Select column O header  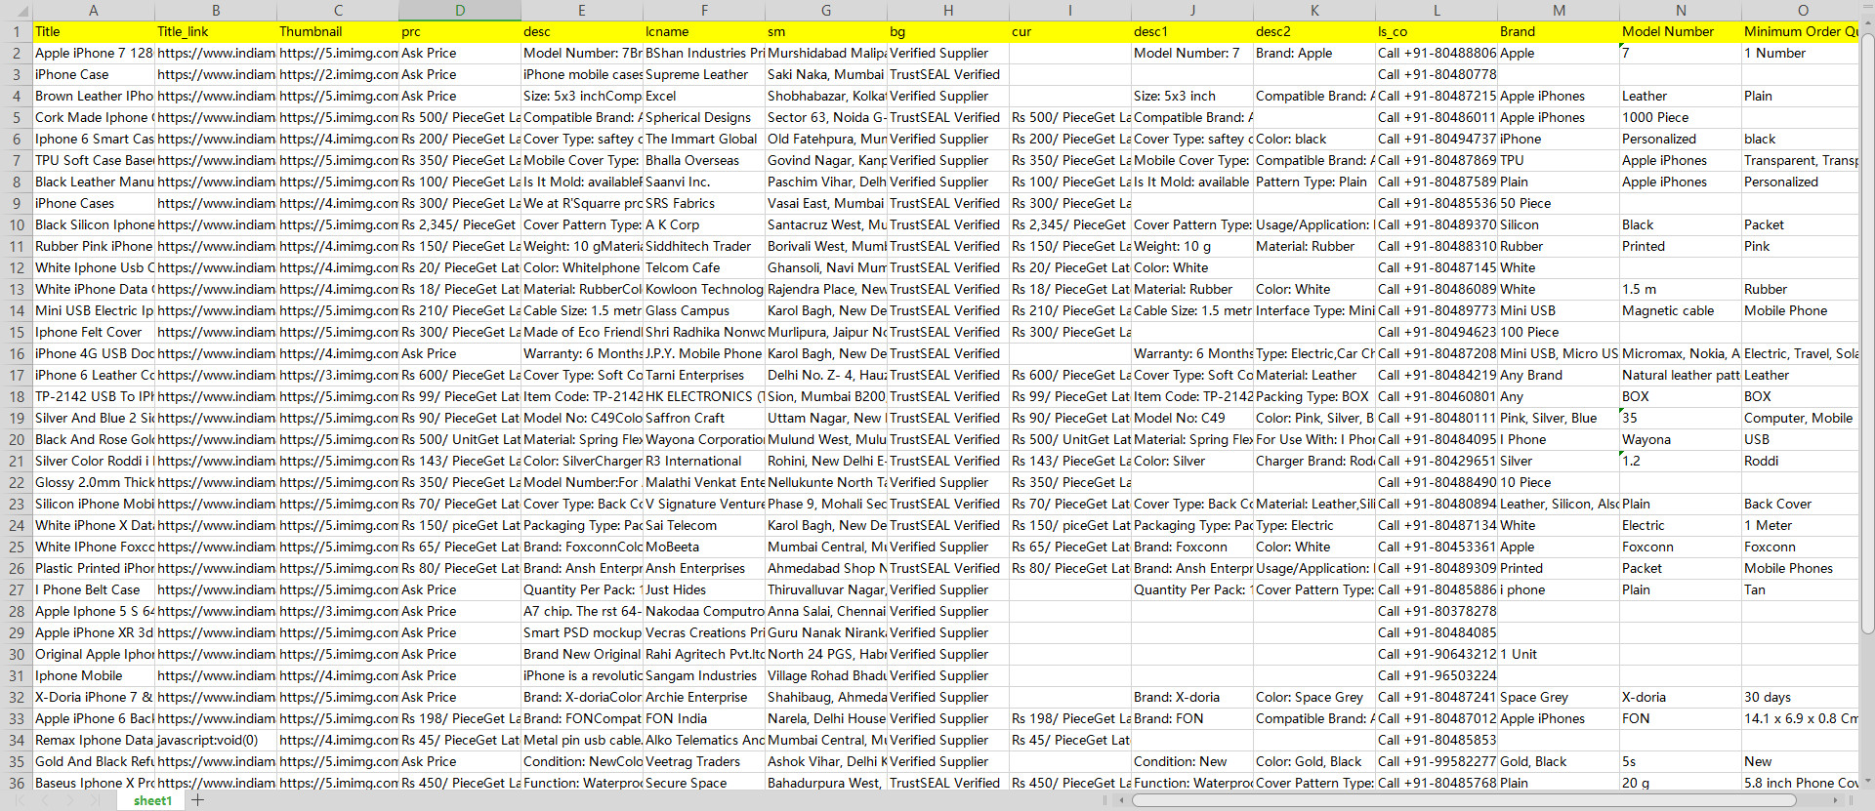click(1802, 11)
